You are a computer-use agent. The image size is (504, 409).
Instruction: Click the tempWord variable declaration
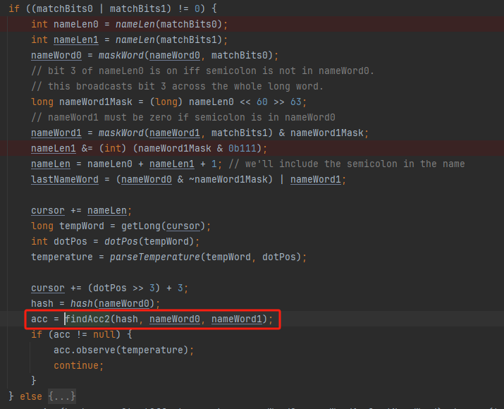tap(82, 226)
